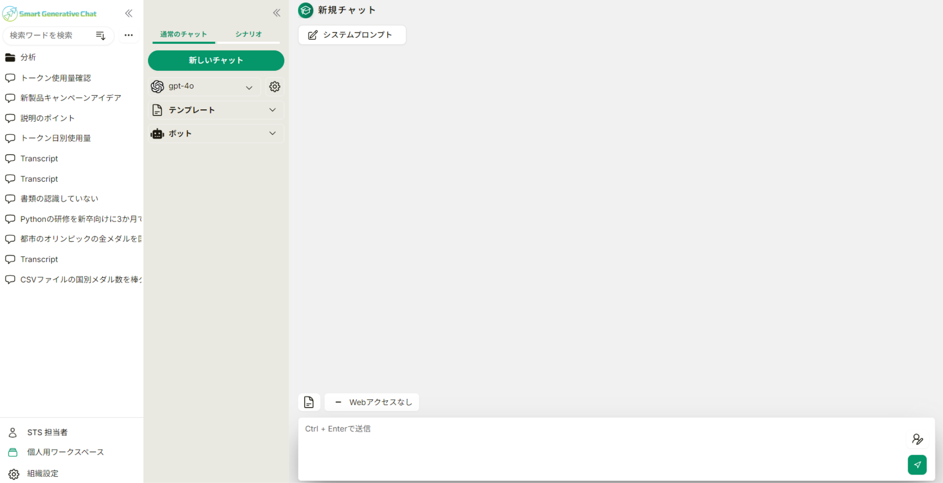Start a new chat with 新しいチャット button
The height and width of the screenshot is (483, 943).
[x=216, y=60]
